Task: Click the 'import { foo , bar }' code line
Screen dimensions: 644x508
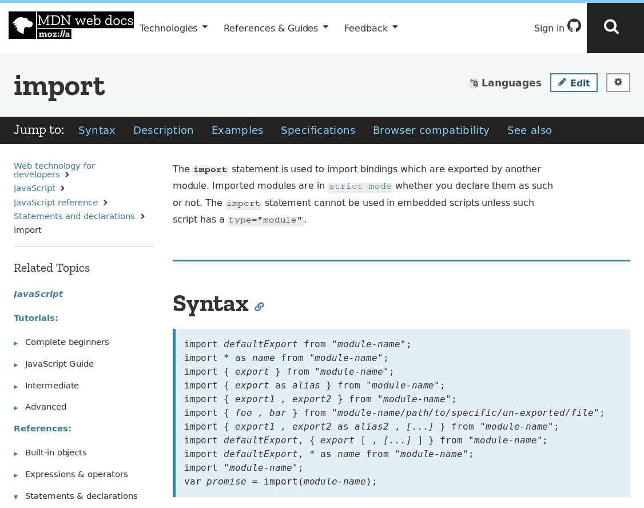Action: (394, 412)
